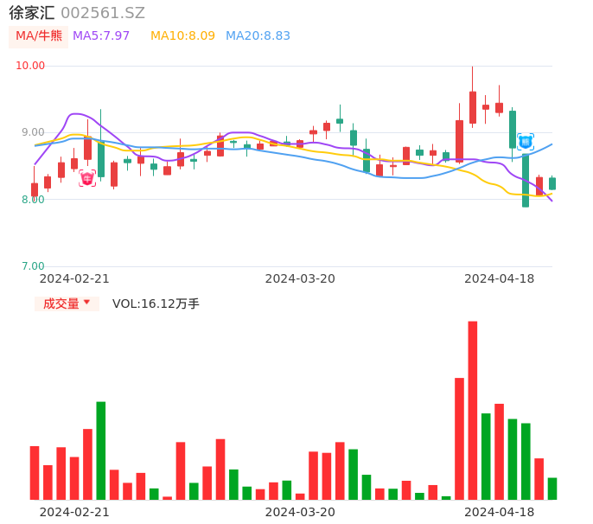The width and height of the screenshot is (593, 524).
Task: Toggle the MA20:8.83 indicator line
Action: point(258,36)
